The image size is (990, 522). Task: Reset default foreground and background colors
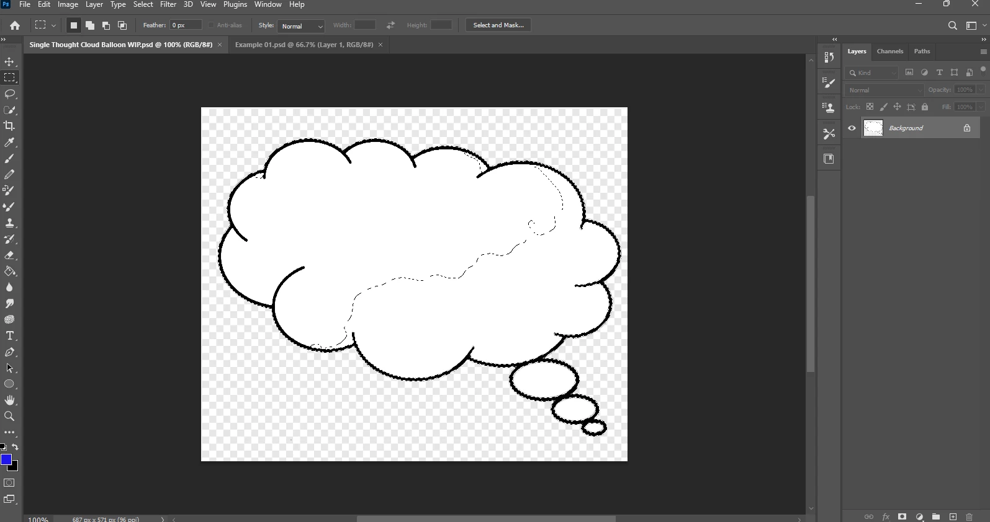click(3, 446)
